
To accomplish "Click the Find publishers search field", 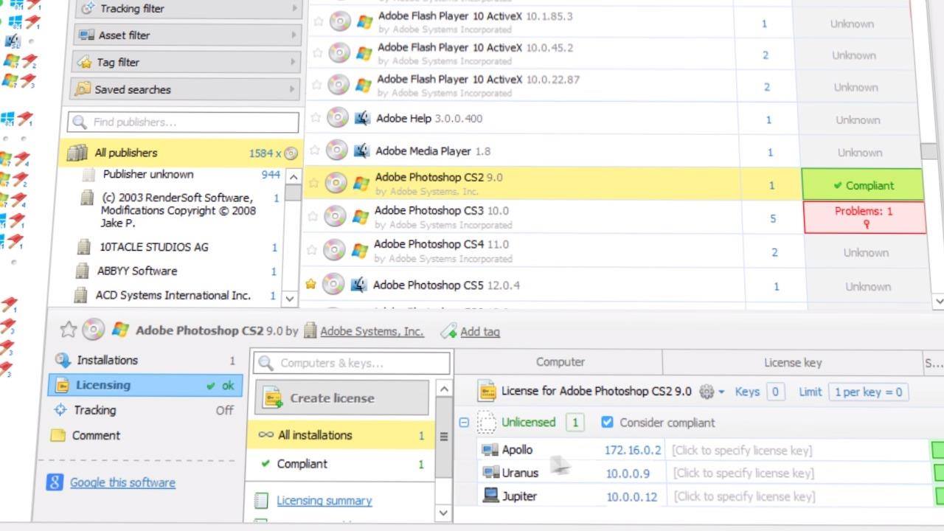I will coord(183,122).
